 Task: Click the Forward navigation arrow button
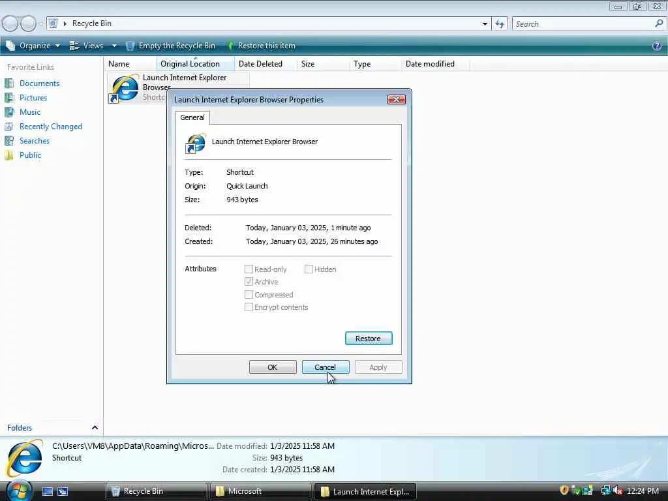click(x=28, y=23)
